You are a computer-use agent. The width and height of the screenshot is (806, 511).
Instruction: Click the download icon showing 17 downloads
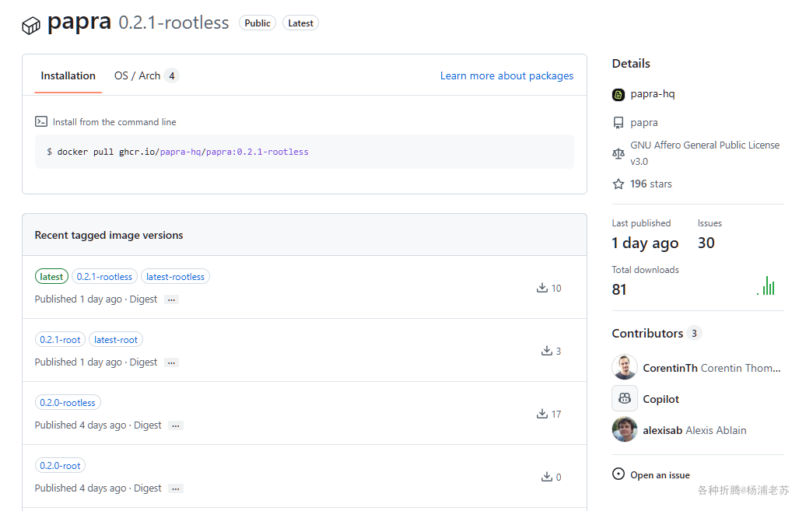point(541,414)
